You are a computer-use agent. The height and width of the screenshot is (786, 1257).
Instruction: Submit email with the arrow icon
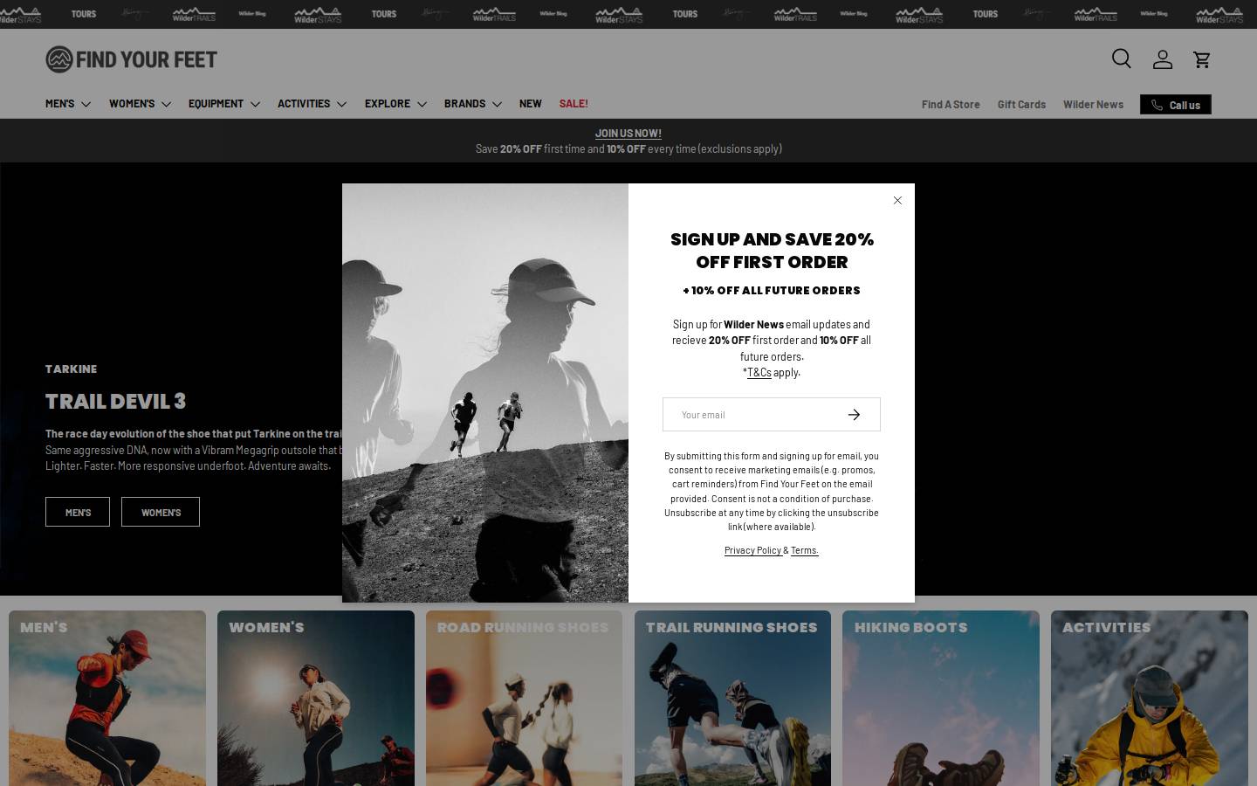(x=854, y=415)
